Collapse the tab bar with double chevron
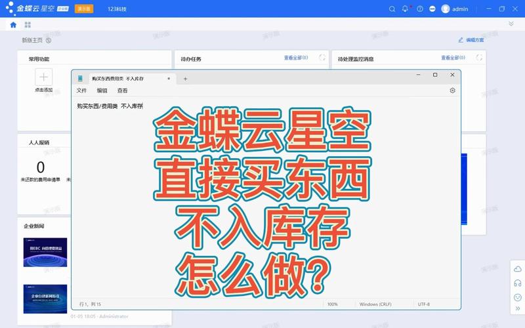 pos(511,24)
